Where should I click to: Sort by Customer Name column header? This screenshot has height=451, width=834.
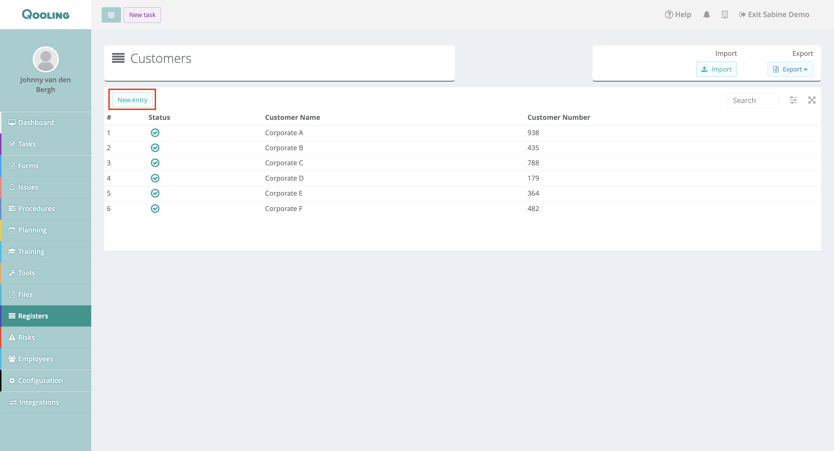[x=292, y=118]
